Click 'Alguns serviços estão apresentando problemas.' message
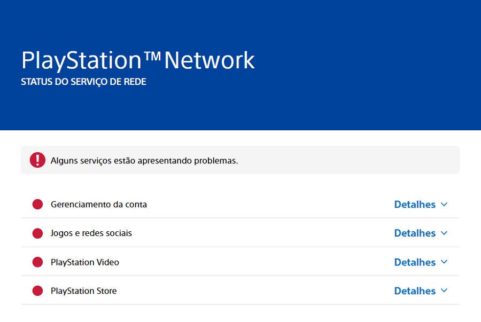 click(x=144, y=161)
